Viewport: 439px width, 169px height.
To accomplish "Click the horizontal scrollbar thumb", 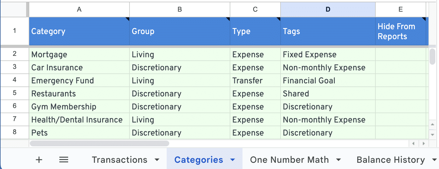I will click(99, 143).
